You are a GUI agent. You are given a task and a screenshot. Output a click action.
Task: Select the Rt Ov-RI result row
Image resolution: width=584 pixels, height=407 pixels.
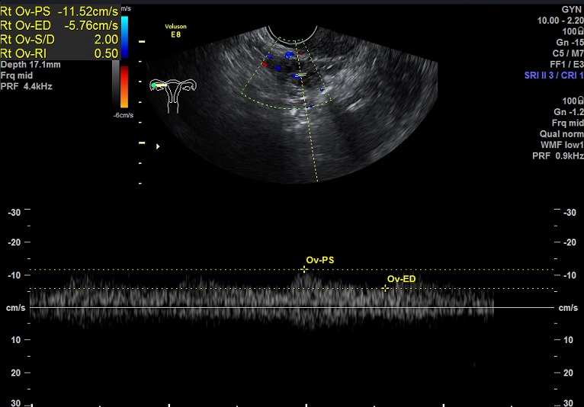59,53
